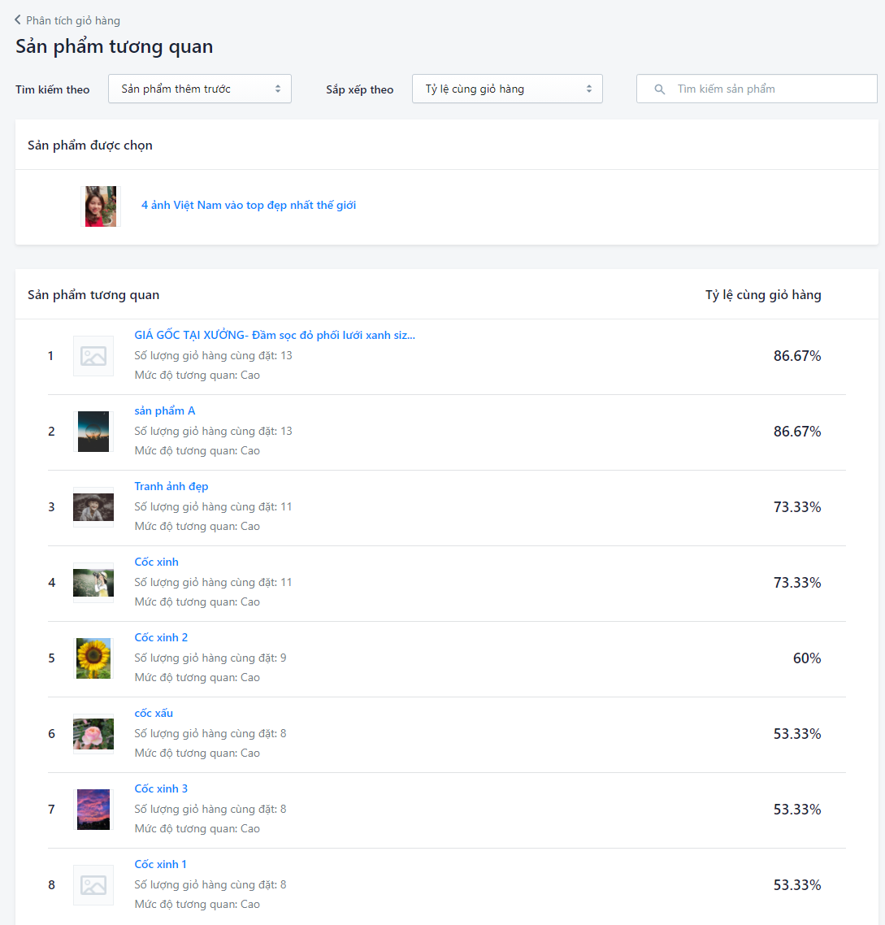Click the Tranh ảnh đẹp thumbnail
This screenshot has height=925, width=885.
[93, 507]
